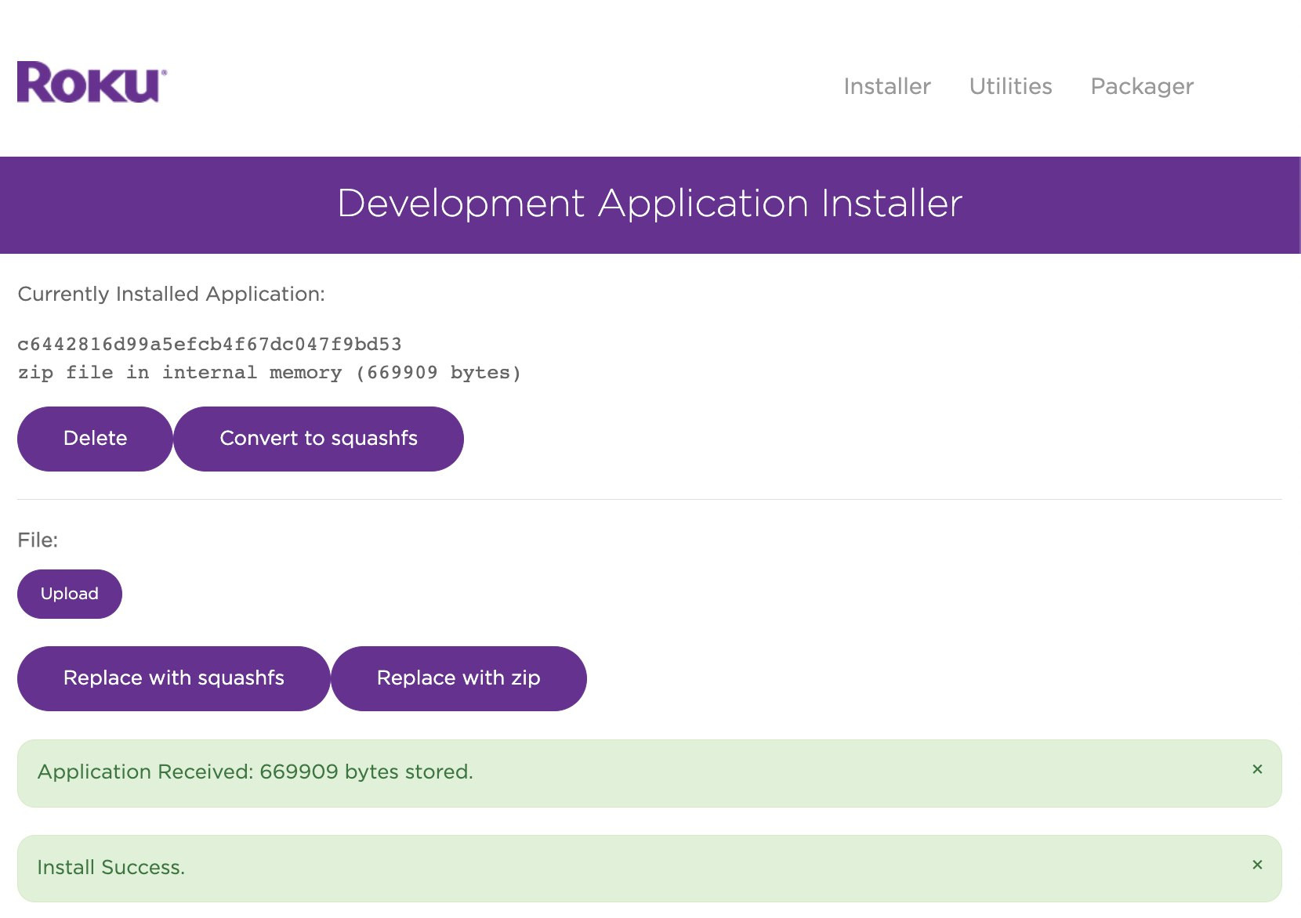Click Convert to squashfs button
This screenshot has height=918, width=1301.
click(x=318, y=439)
